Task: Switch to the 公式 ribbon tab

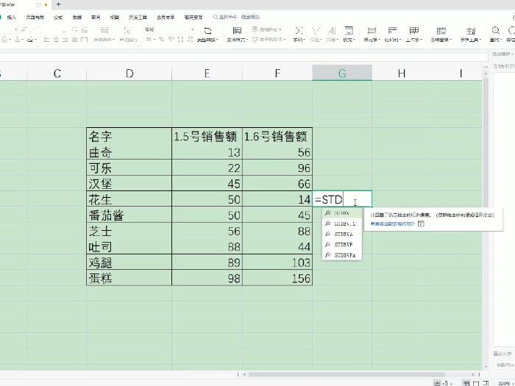Action: tap(58, 17)
